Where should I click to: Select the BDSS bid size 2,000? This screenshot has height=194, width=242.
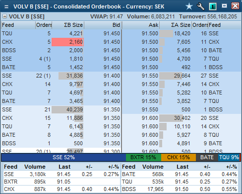point(76,50)
